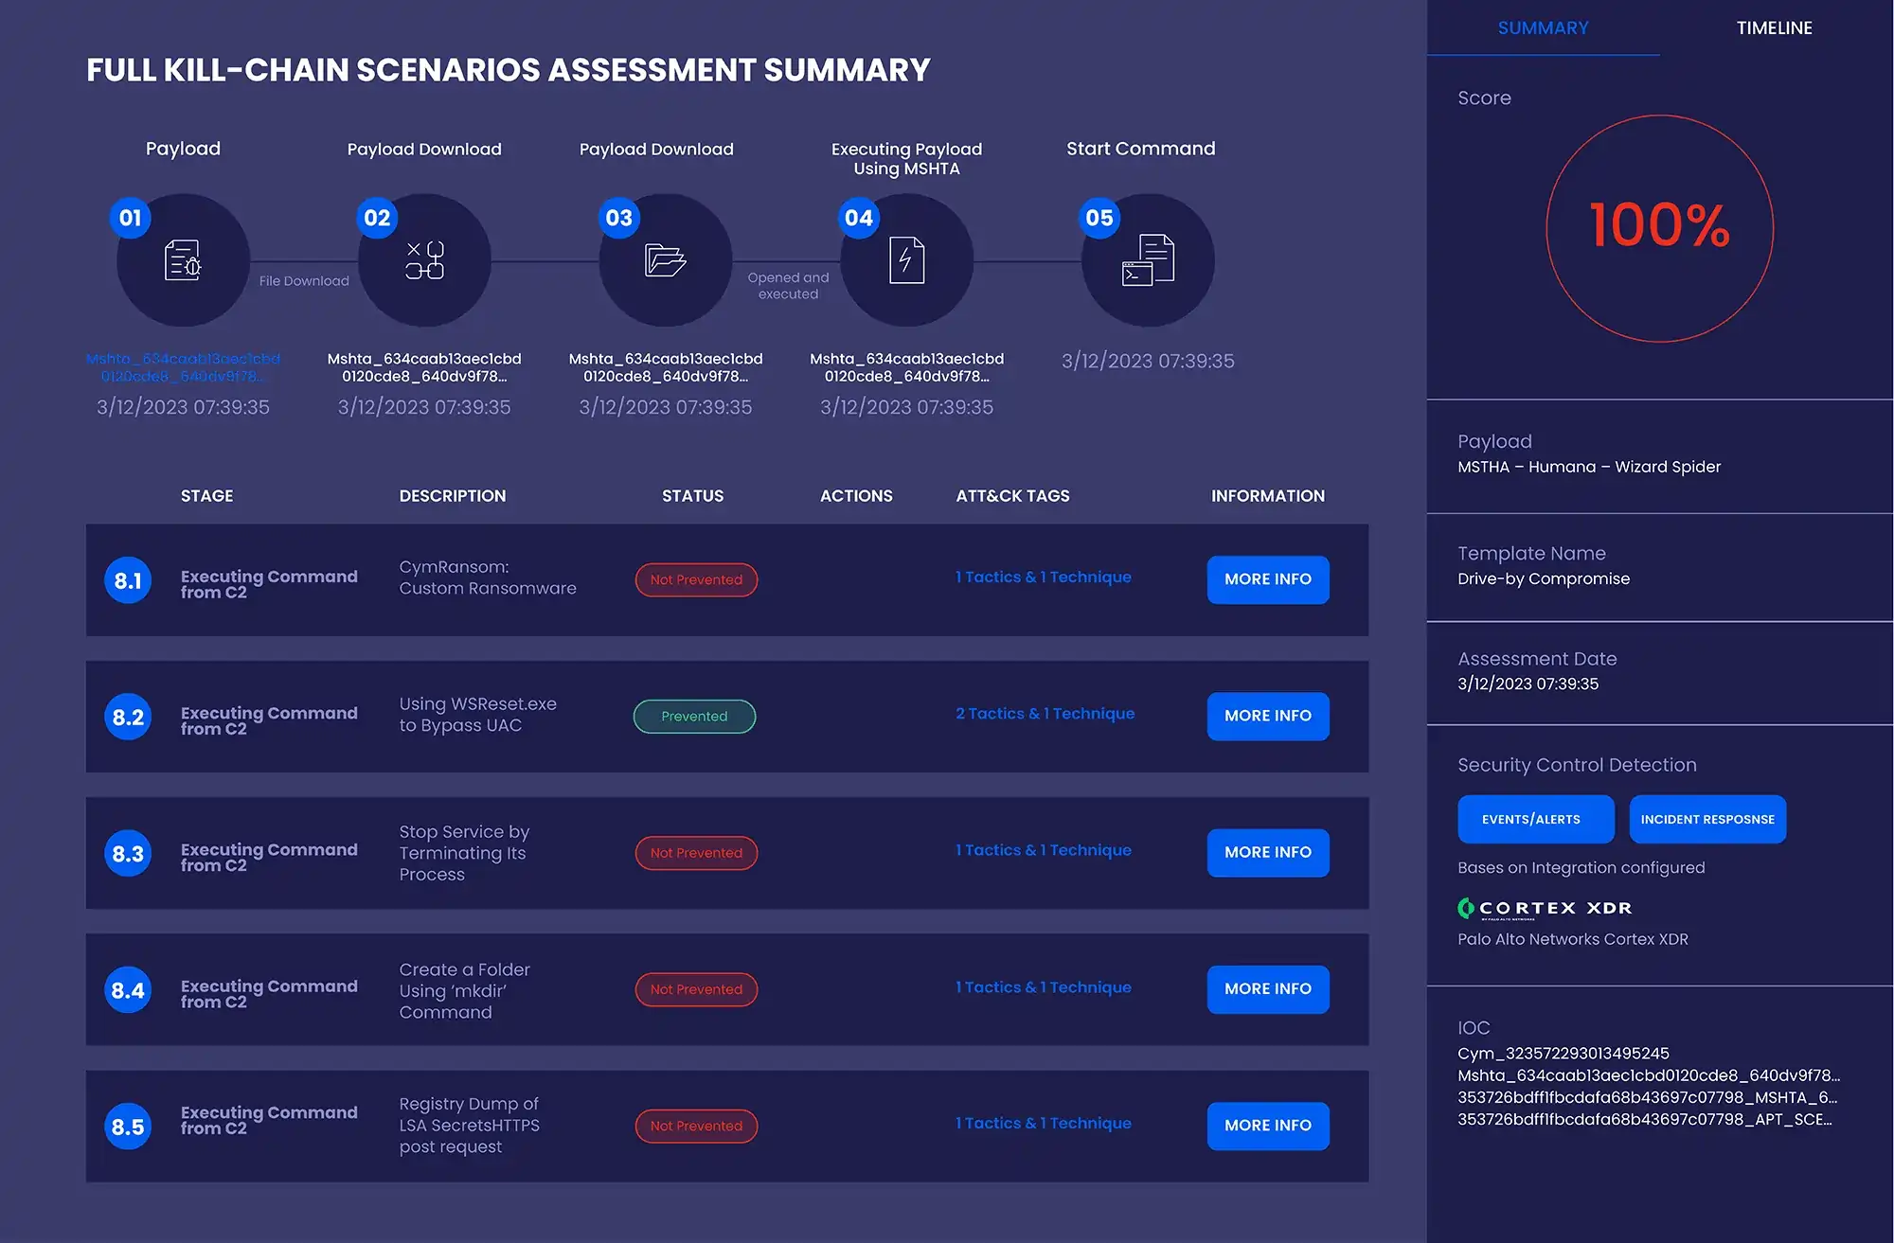Image resolution: width=1894 pixels, height=1243 pixels.
Task: Click the stage badge 8.1
Action: (x=128, y=580)
